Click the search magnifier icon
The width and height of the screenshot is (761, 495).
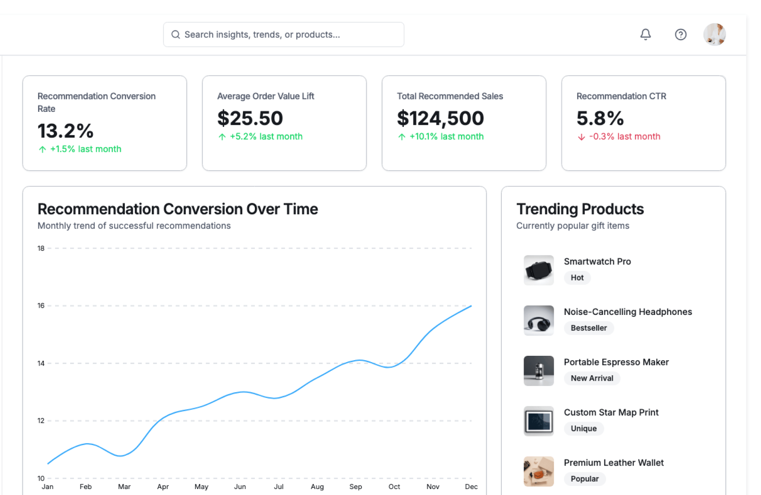[175, 35]
